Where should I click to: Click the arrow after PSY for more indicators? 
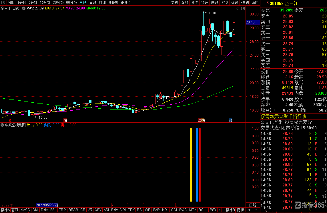pyautogui.click(x=219, y=210)
